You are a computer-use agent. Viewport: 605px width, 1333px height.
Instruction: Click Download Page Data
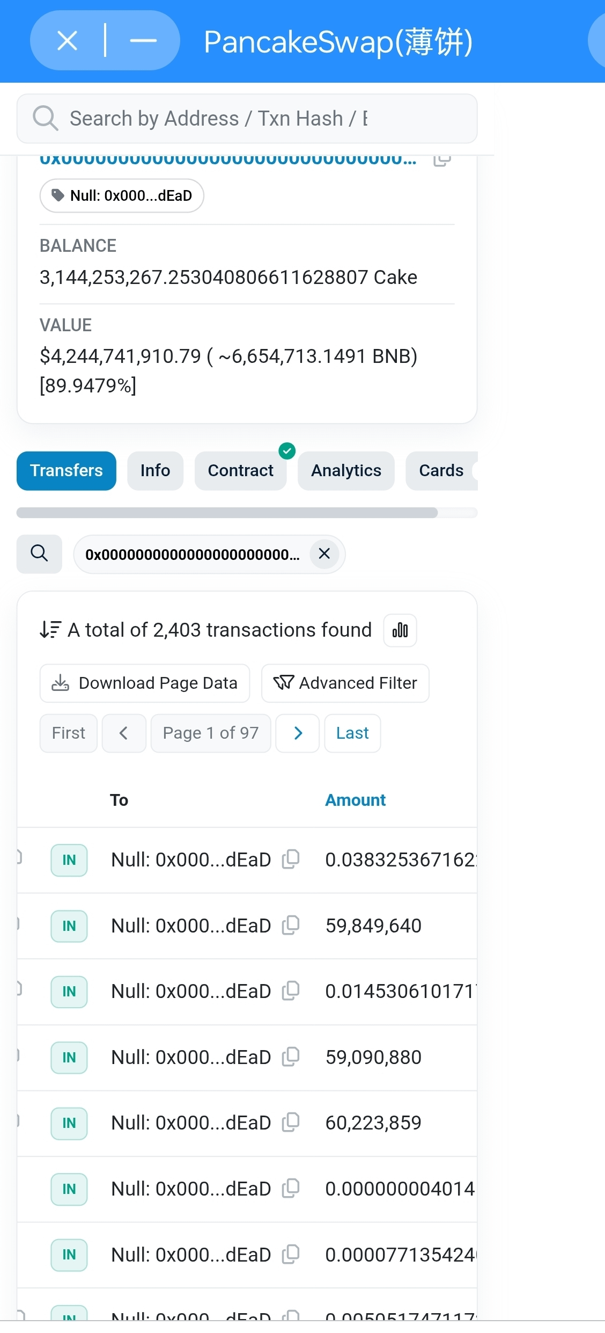(145, 683)
